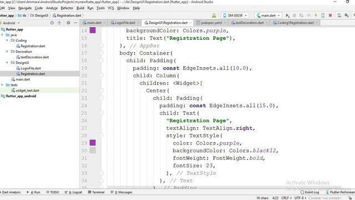The image size is (355, 200).
Task: Collapse the Decoration folder arrow
Action: [x=7, y=52]
